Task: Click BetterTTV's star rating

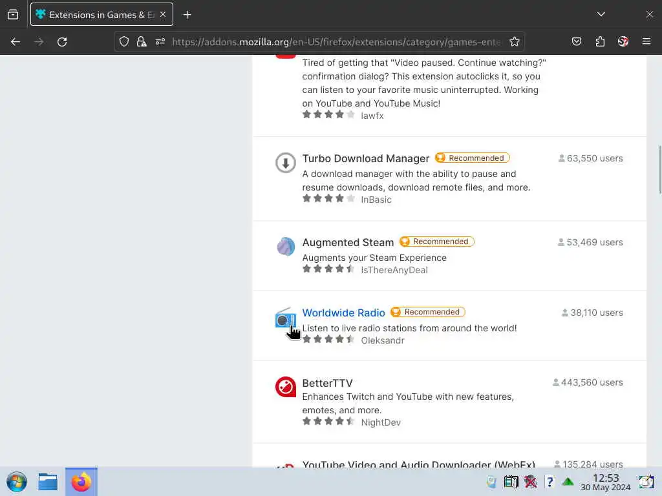Action: click(328, 421)
